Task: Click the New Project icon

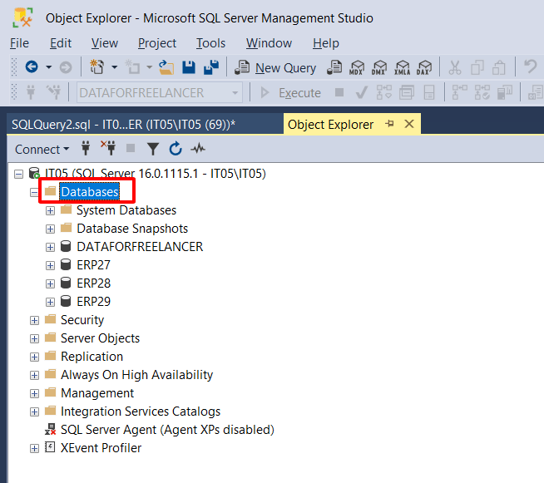Action: 97,67
